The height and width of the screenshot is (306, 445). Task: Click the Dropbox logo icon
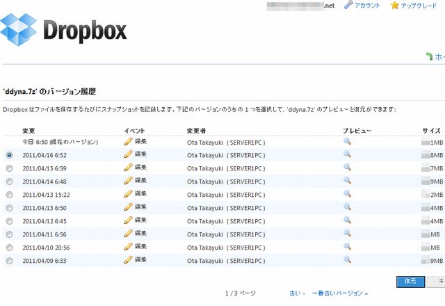(x=19, y=29)
